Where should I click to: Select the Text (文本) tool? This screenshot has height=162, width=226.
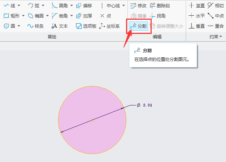pos(60,26)
